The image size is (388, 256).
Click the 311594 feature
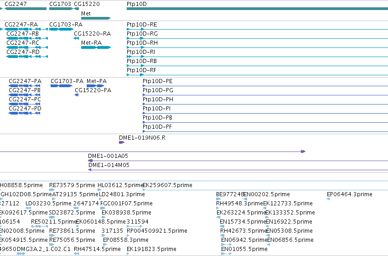135,226
